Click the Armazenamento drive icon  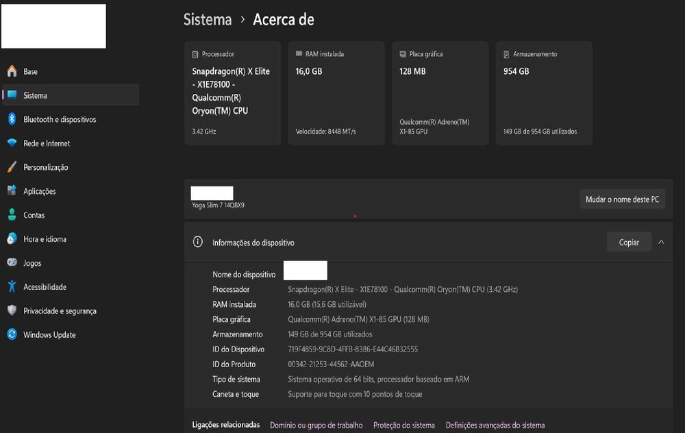506,54
